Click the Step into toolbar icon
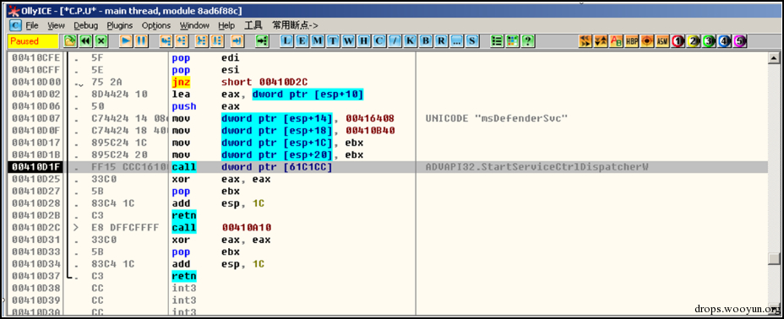Screen dimensions: 784x319 [x=166, y=41]
